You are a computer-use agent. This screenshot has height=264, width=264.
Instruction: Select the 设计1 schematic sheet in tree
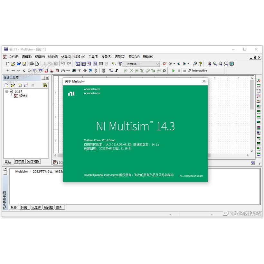point(23,96)
